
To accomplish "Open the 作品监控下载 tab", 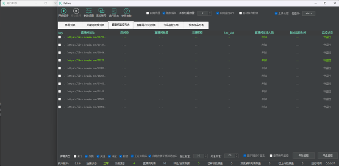I will coord(171,25).
